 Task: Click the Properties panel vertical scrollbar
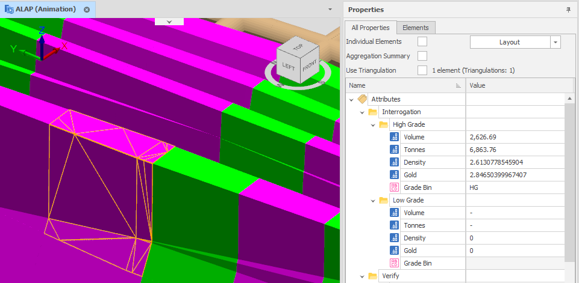coord(569,180)
